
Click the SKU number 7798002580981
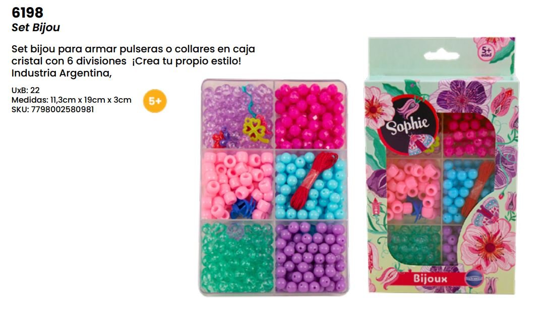pos(63,109)
